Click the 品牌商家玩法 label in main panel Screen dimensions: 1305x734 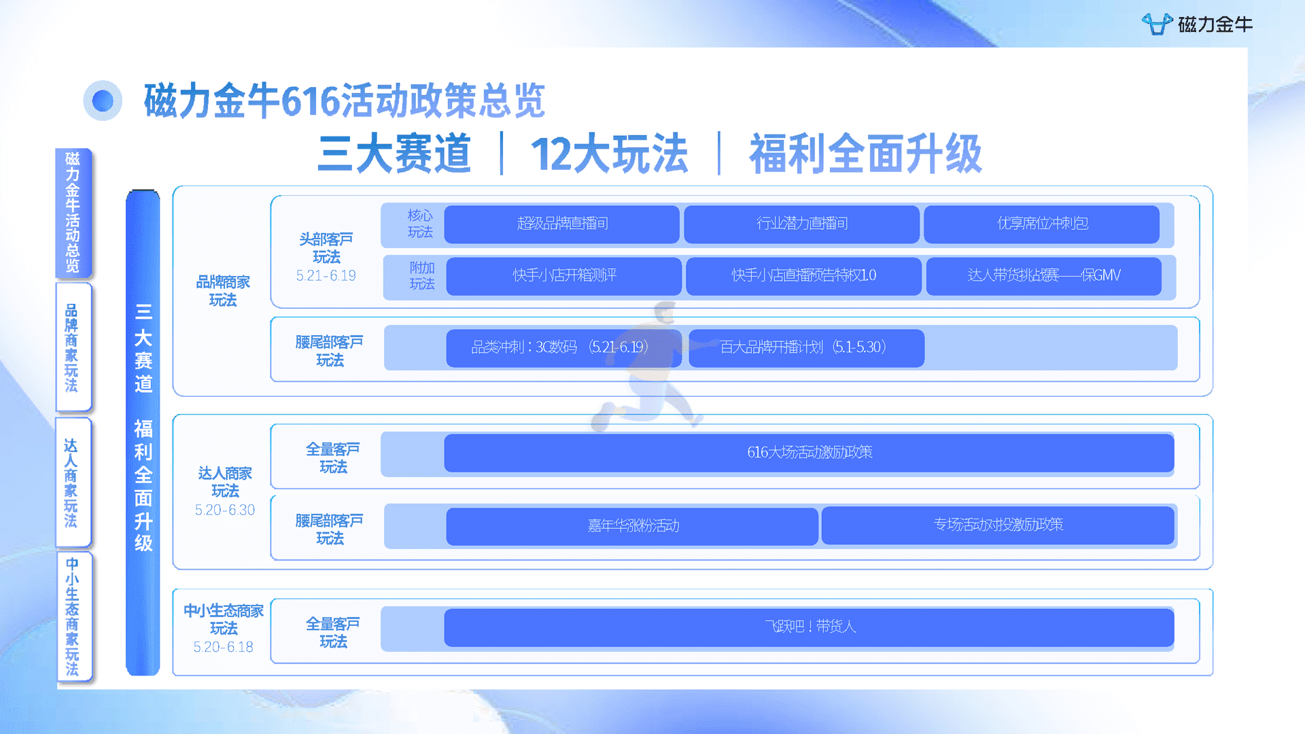[x=223, y=291]
